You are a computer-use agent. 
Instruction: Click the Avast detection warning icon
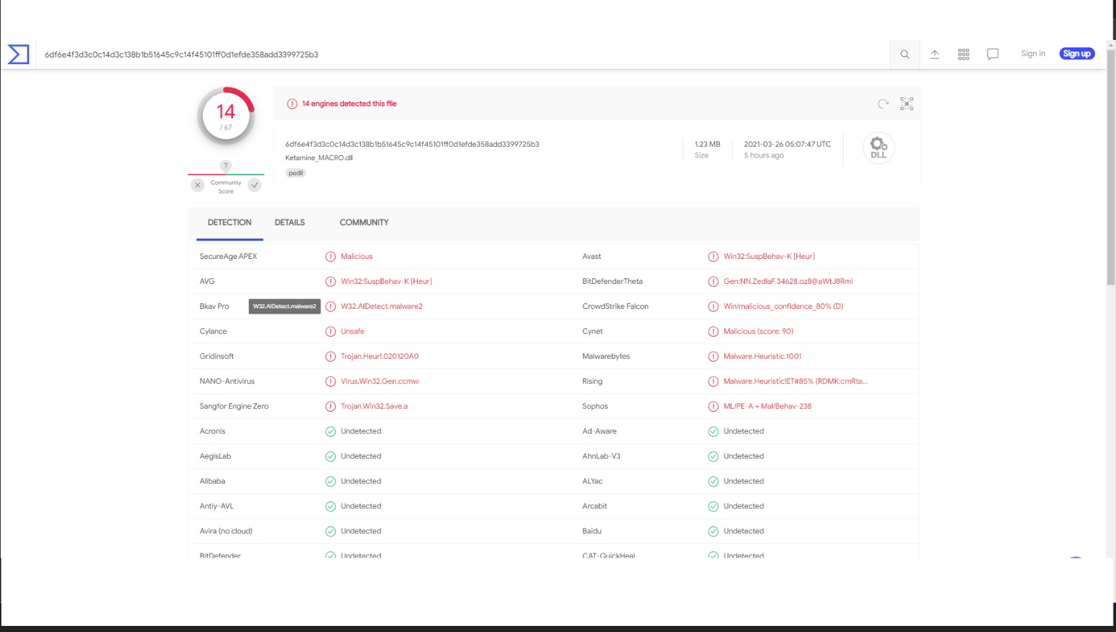(x=713, y=256)
